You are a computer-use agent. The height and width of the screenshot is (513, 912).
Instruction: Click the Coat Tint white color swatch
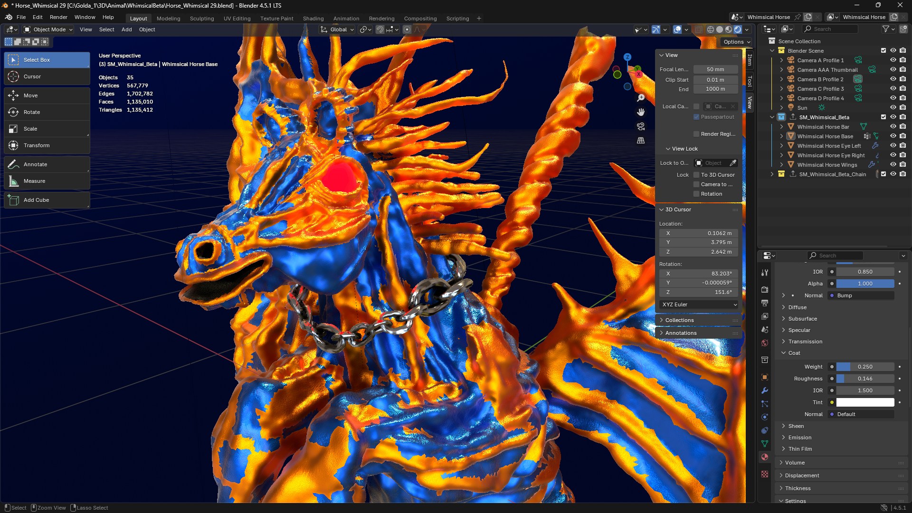(x=865, y=402)
